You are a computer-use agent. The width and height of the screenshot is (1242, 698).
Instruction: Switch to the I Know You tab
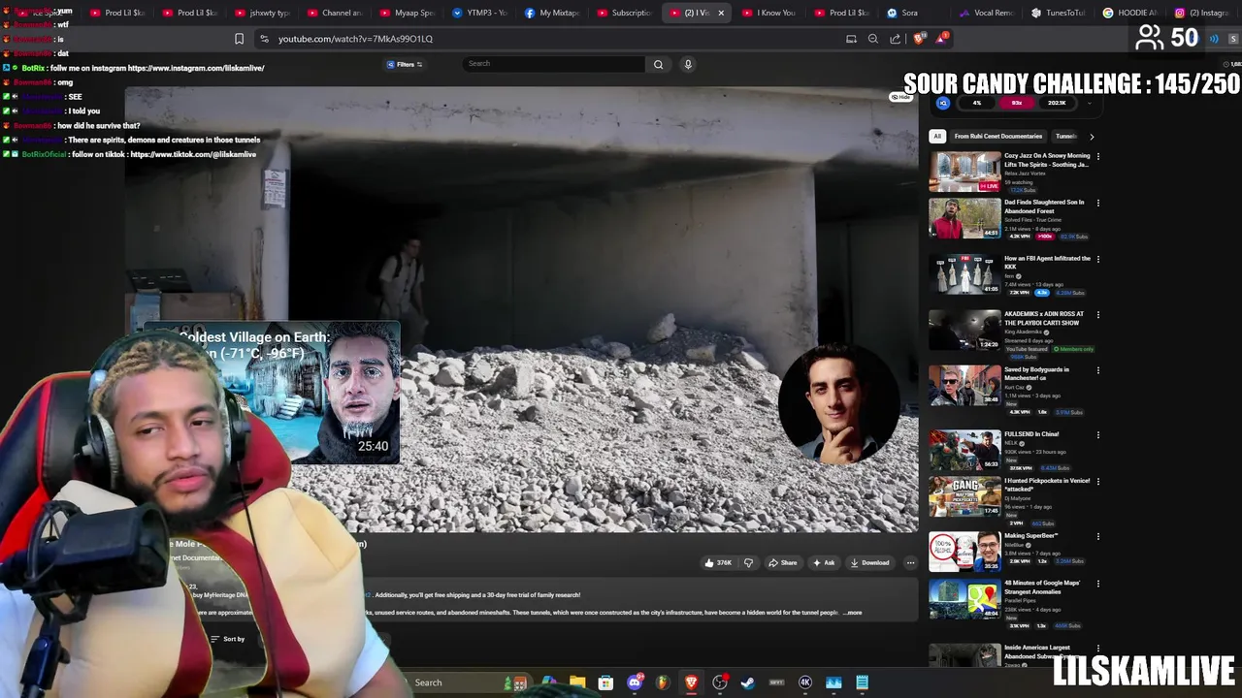(x=768, y=13)
